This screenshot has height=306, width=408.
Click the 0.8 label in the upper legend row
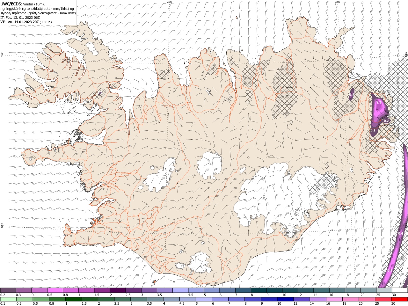tap(65, 295)
